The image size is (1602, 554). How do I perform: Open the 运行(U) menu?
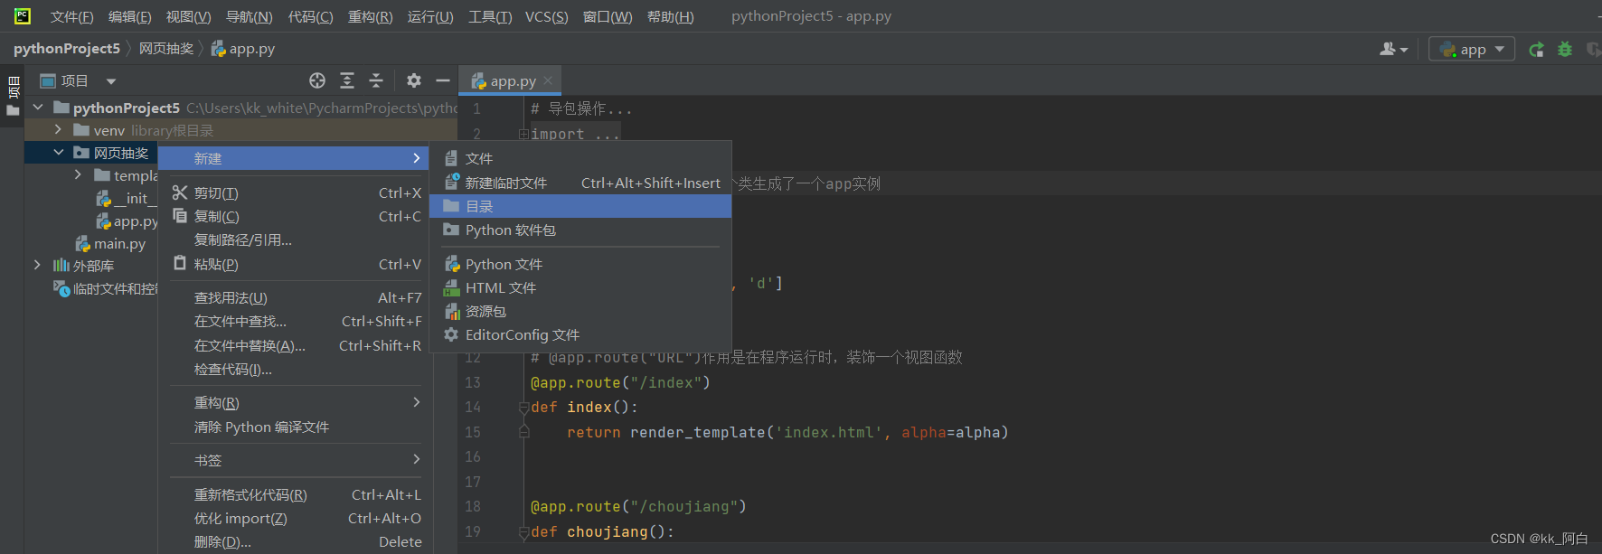[430, 16]
